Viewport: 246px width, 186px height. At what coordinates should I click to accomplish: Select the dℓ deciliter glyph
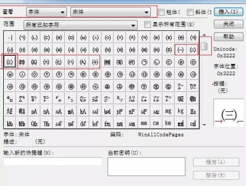coord(83,124)
